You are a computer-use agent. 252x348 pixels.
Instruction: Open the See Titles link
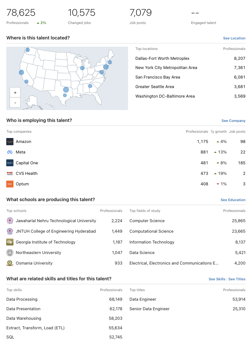pyautogui.click(x=237, y=279)
